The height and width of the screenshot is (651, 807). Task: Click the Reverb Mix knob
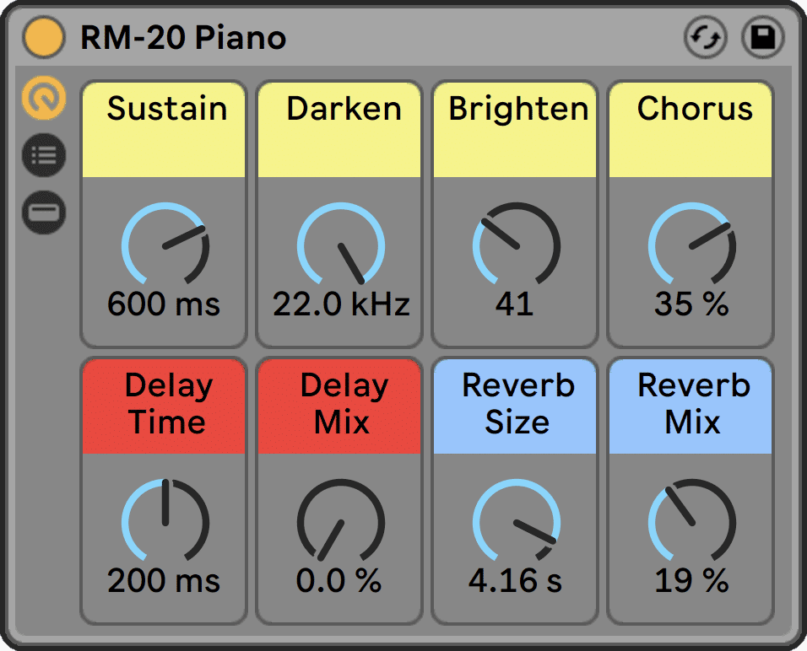[692, 523]
